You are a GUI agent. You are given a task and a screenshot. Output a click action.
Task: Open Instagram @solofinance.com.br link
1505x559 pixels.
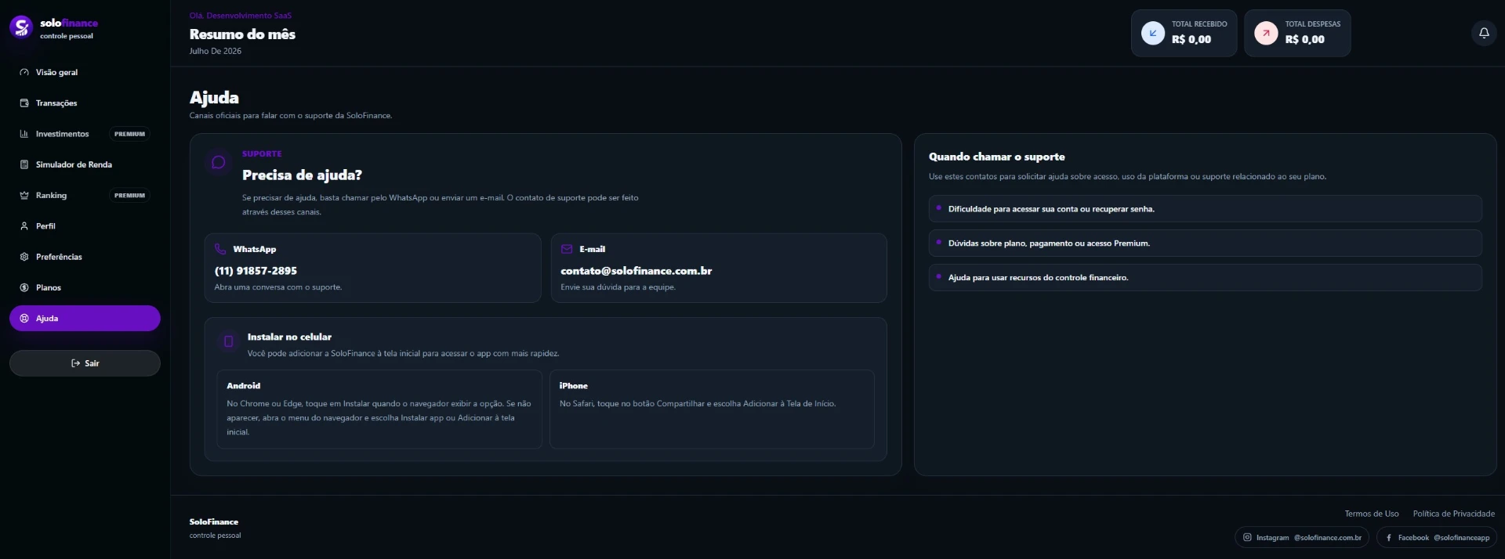(1302, 537)
